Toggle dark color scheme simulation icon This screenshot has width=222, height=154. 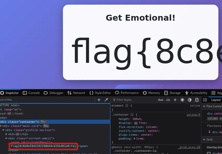(190, 100)
